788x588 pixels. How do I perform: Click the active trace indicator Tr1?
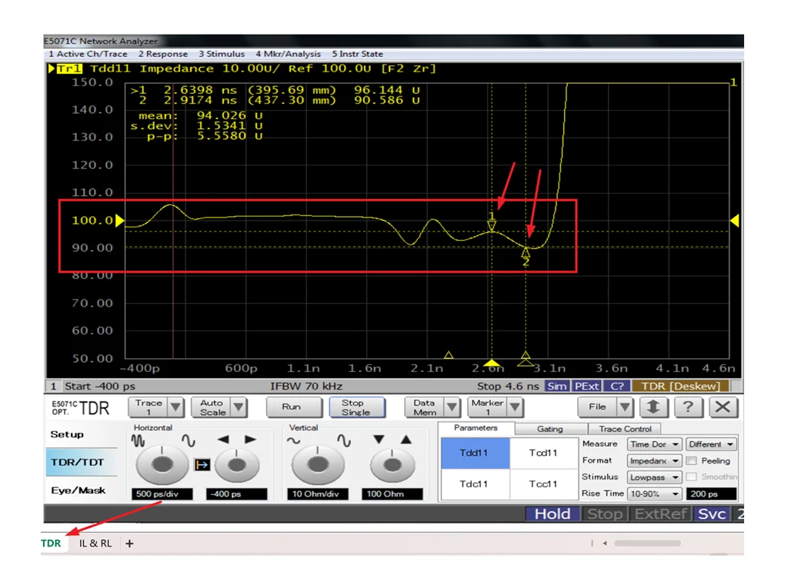68,69
